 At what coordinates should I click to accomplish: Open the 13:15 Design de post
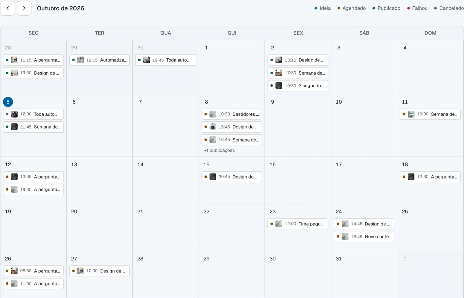click(298, 60)
